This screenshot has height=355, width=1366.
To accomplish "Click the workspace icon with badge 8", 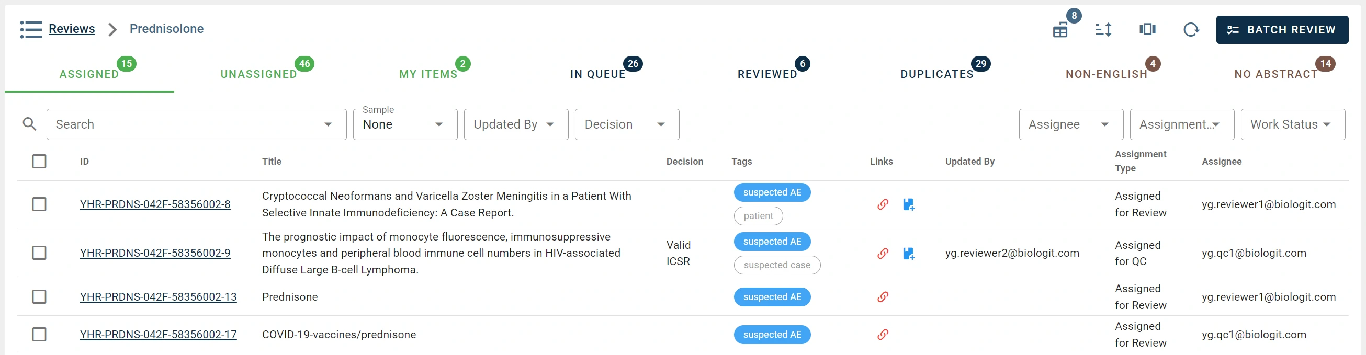I will point(1059,31).
